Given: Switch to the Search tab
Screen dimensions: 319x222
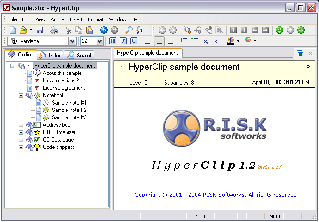Looking at the screenshot, I should point(79,55).
